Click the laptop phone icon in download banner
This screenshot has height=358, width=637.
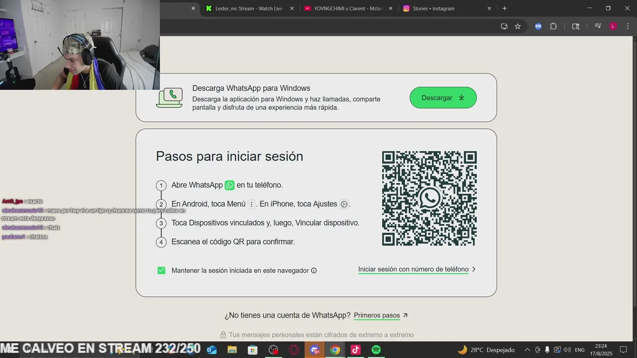169,97
